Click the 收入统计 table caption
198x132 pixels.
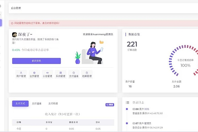point(63,114)
